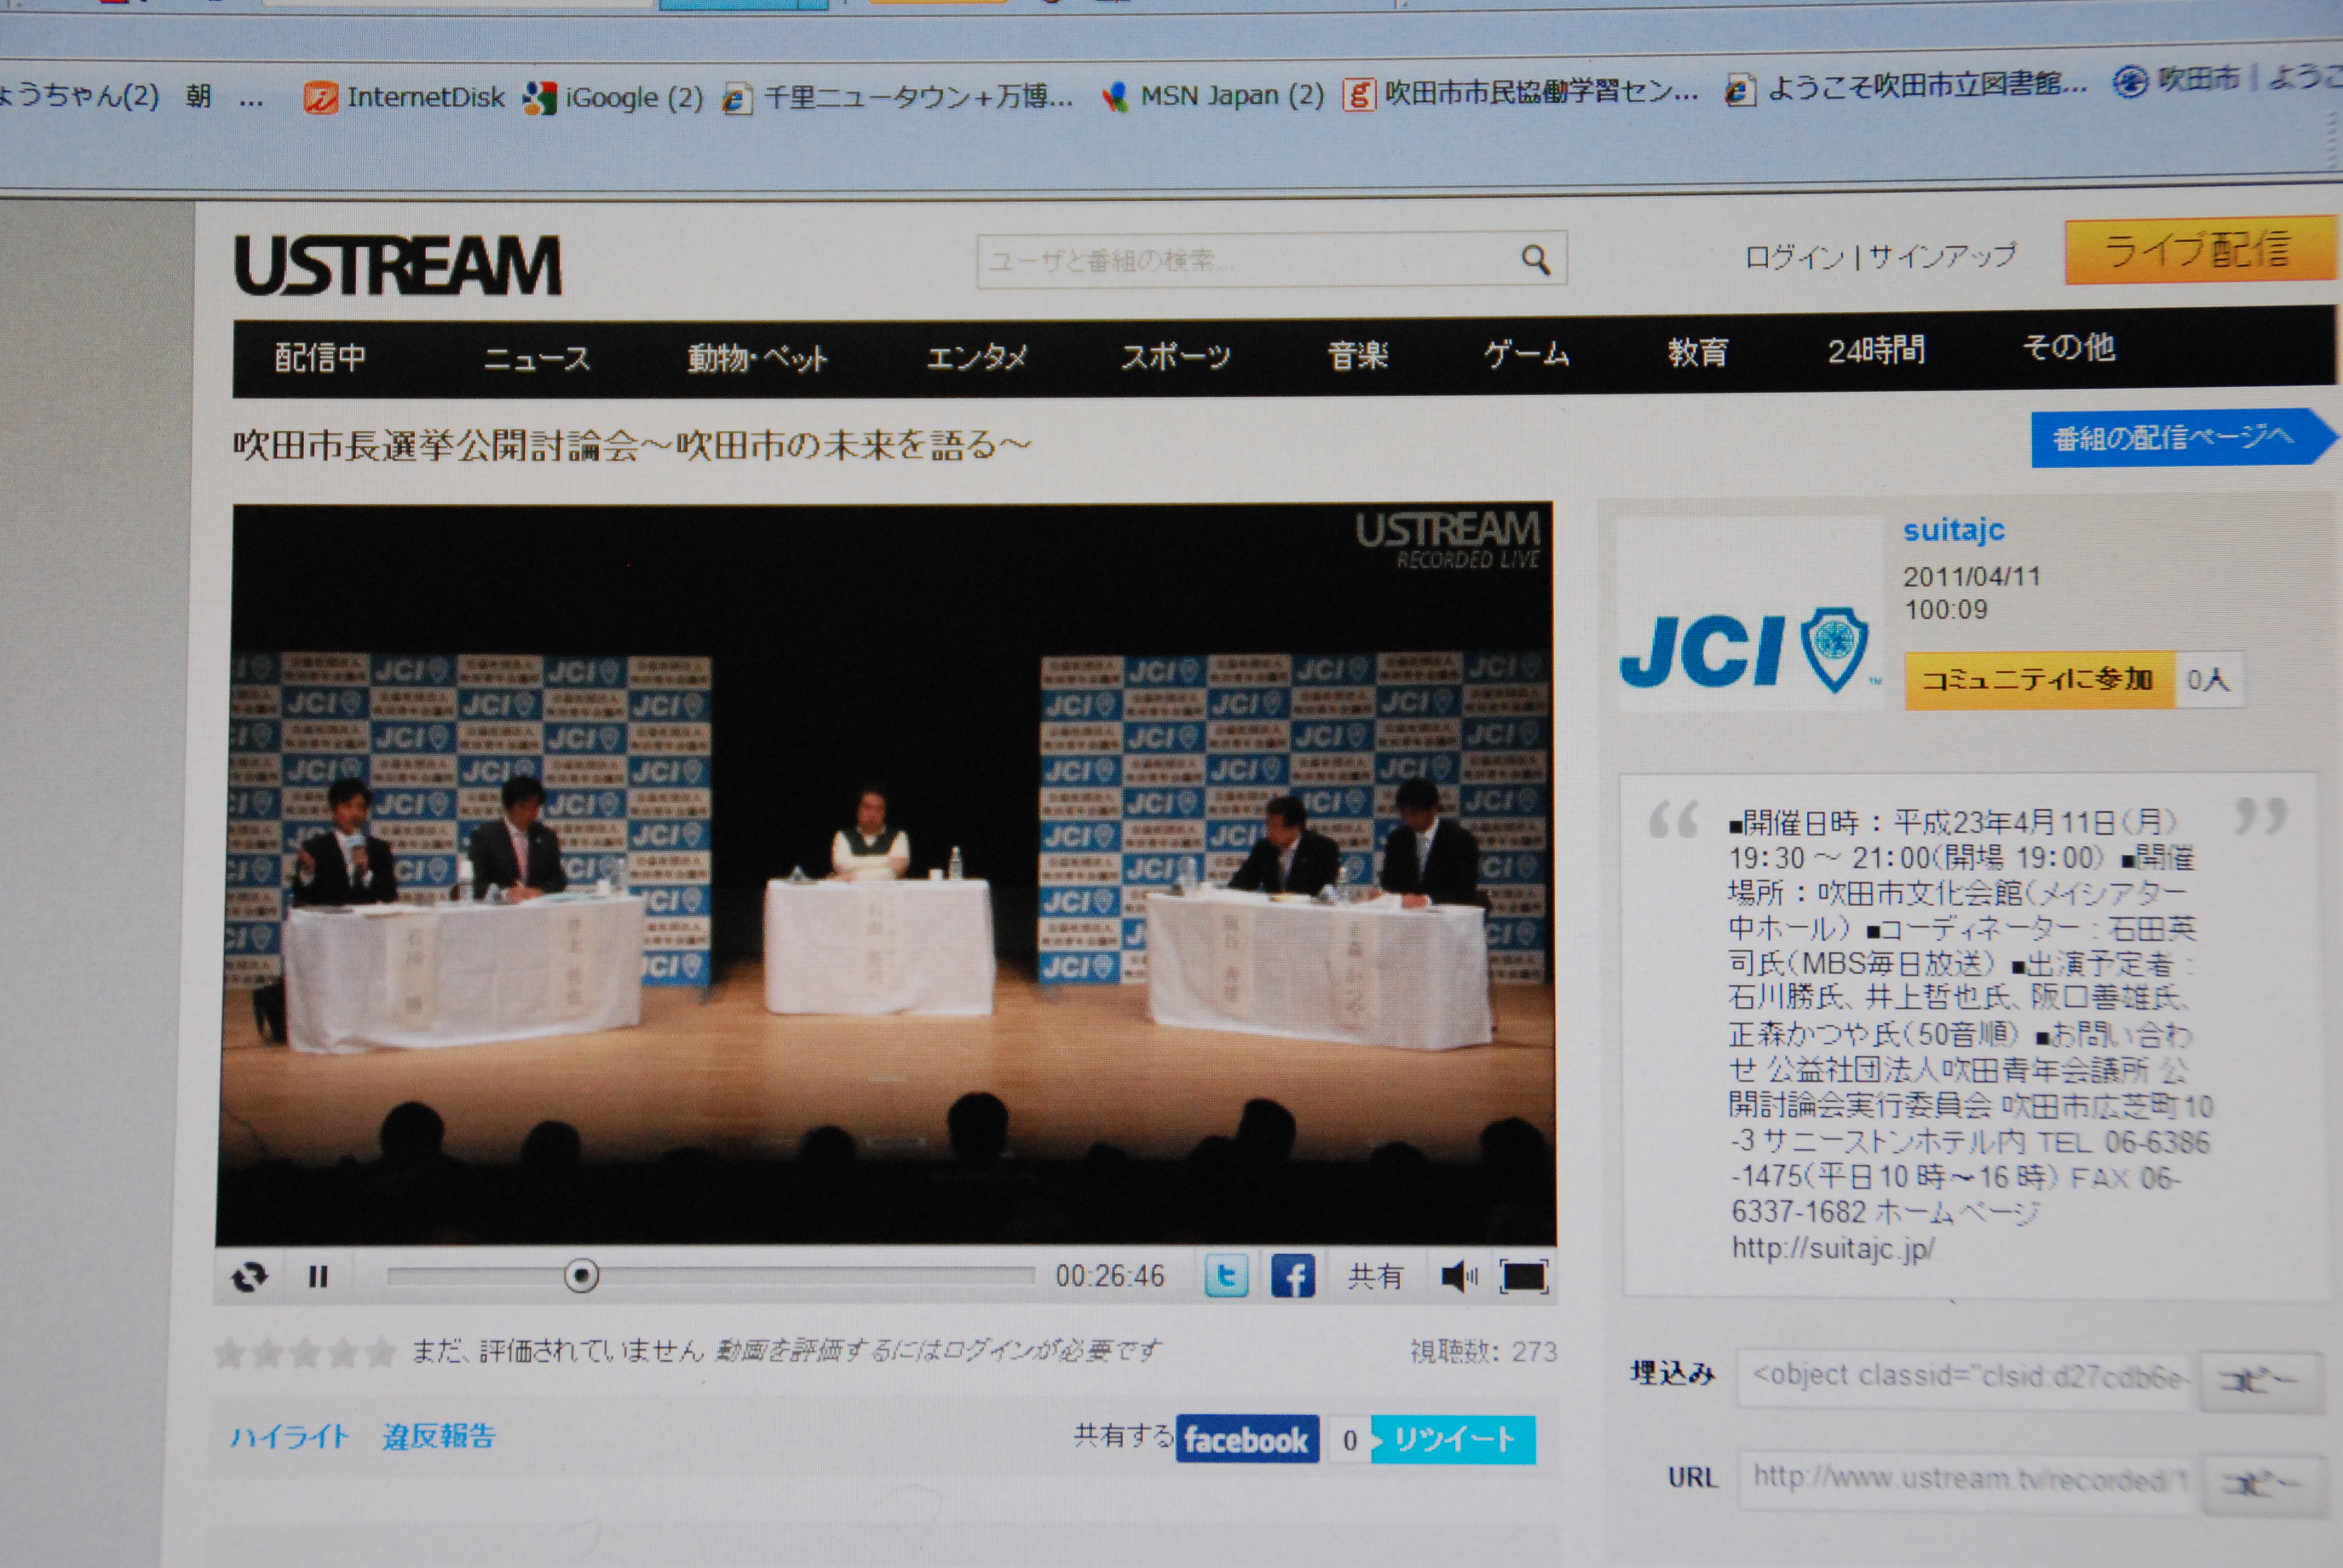Open 配信中 navigation item

pos(320,357)
